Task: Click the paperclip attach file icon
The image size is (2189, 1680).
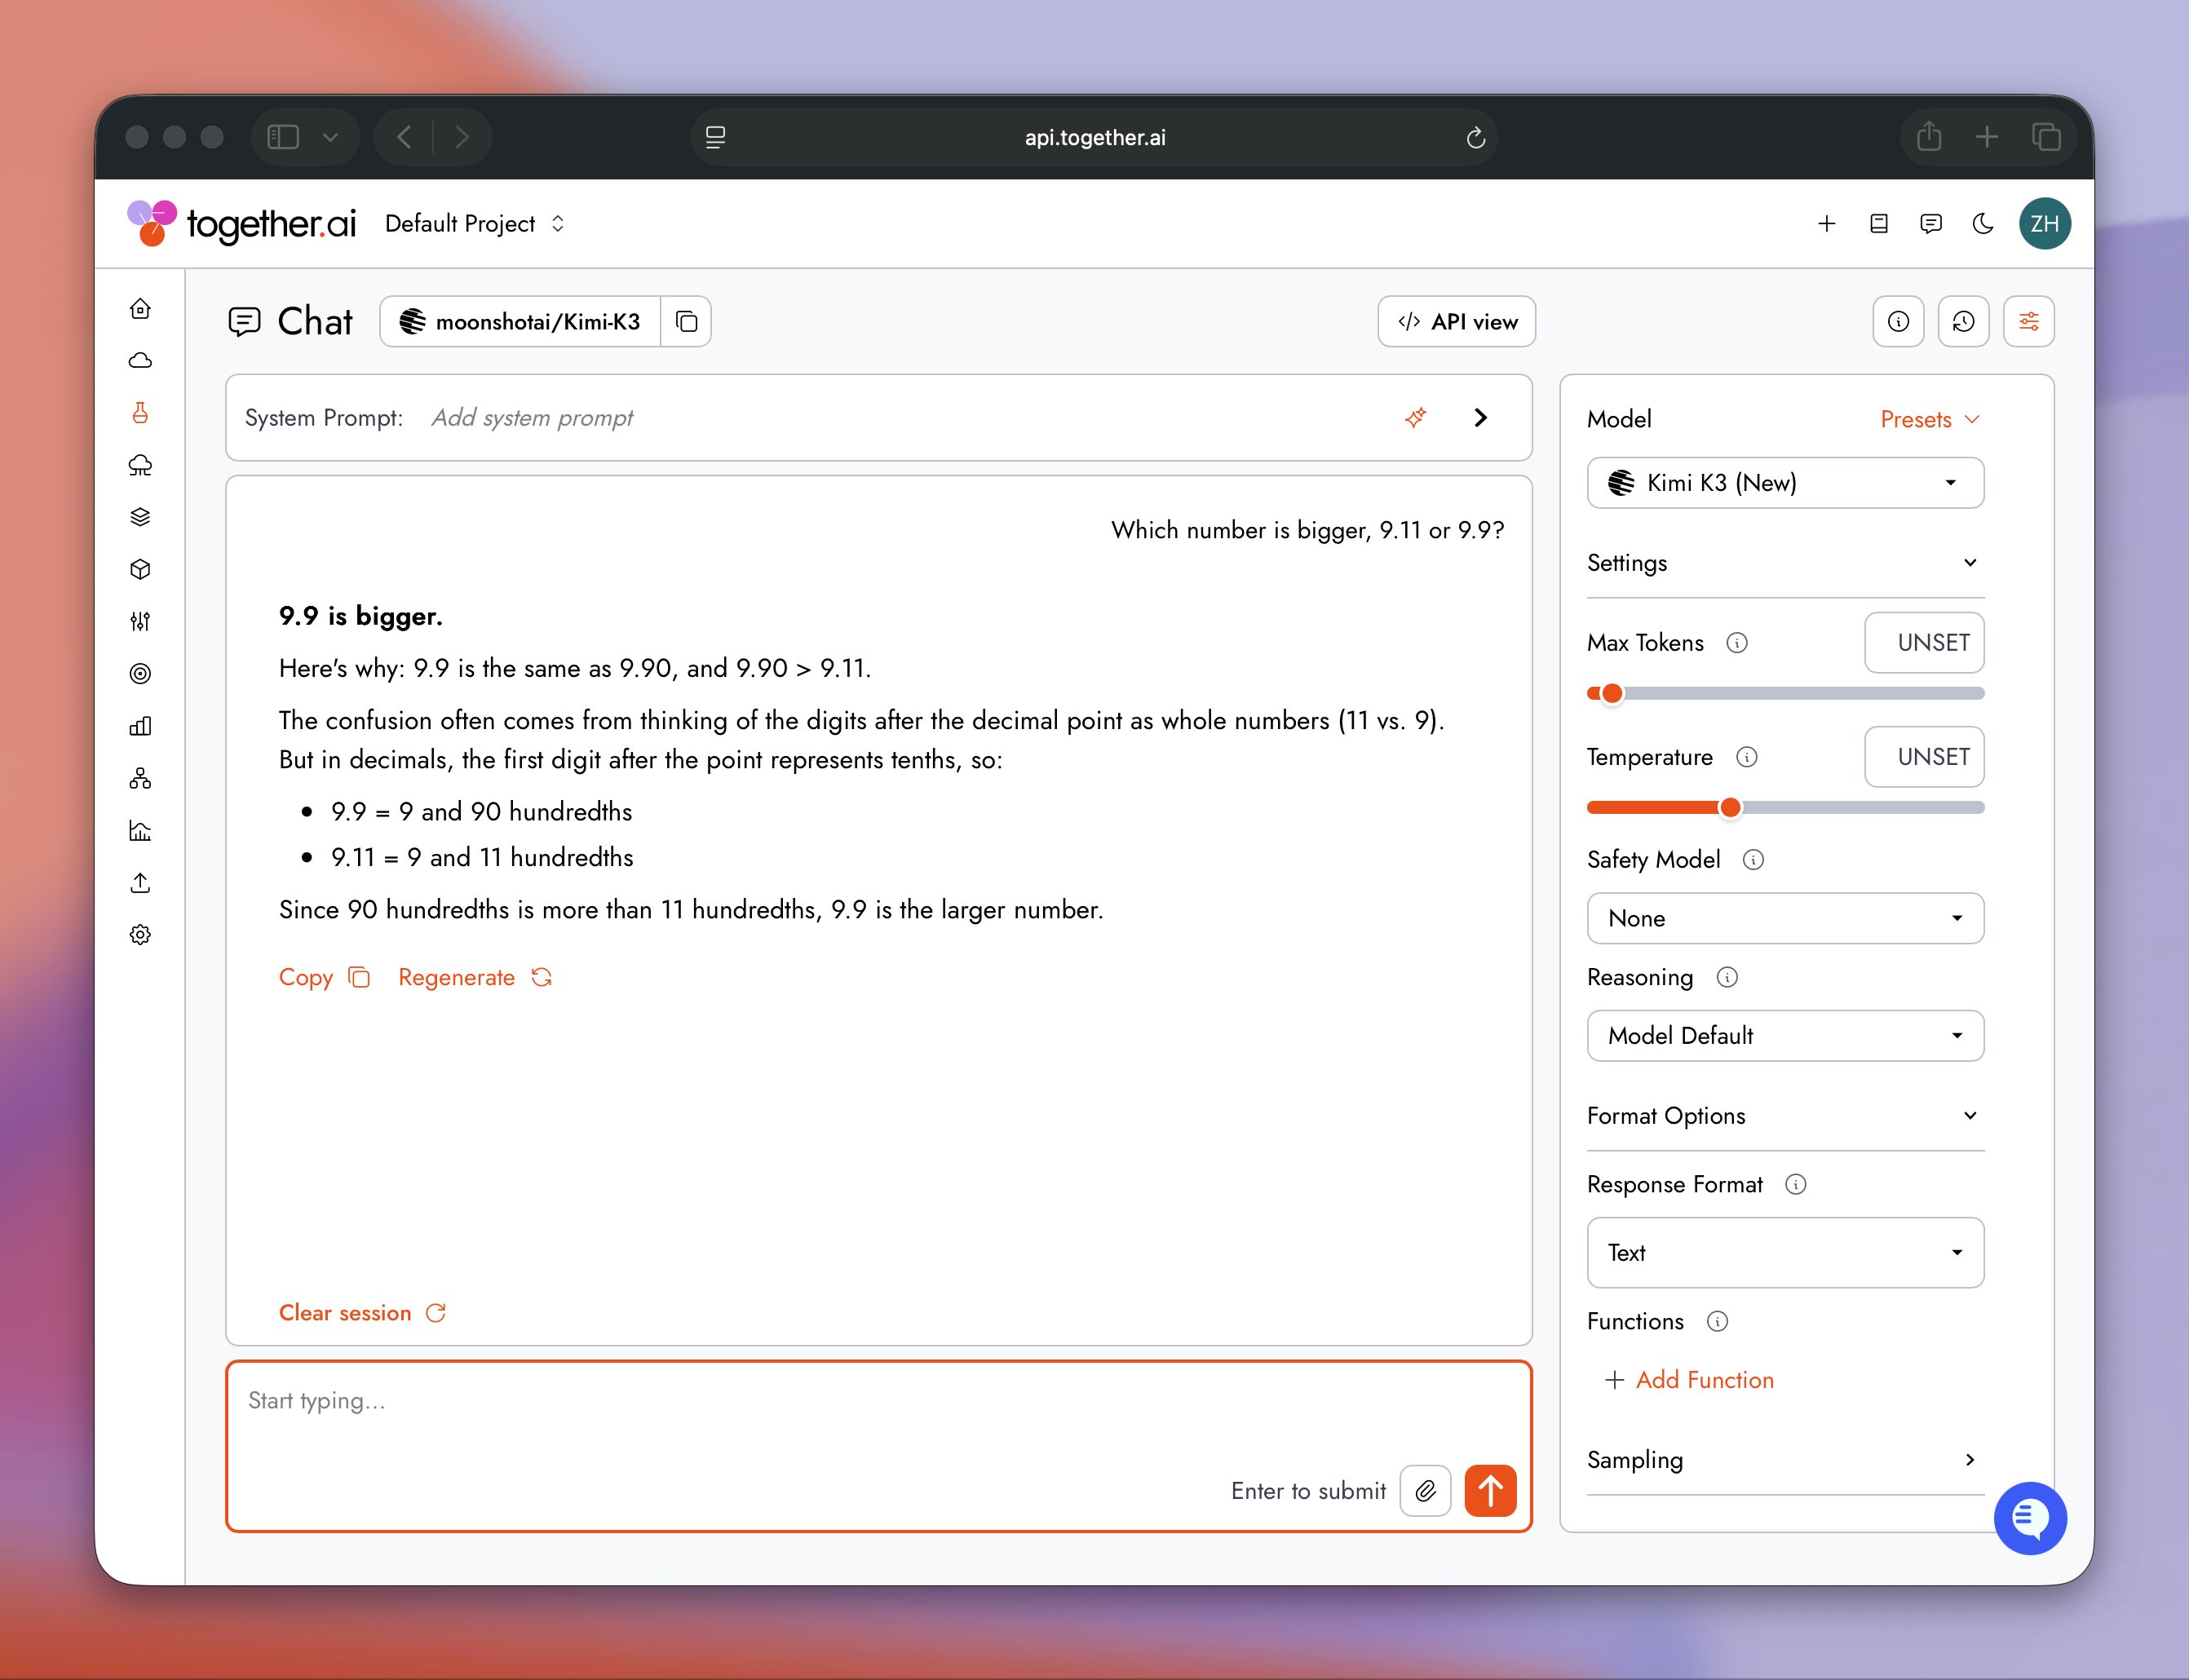Action: click(x=1425, y=1491)
